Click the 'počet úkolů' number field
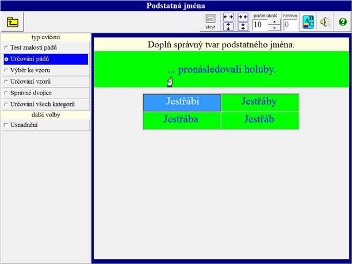The image size is (352, 264). pos(259,24)
